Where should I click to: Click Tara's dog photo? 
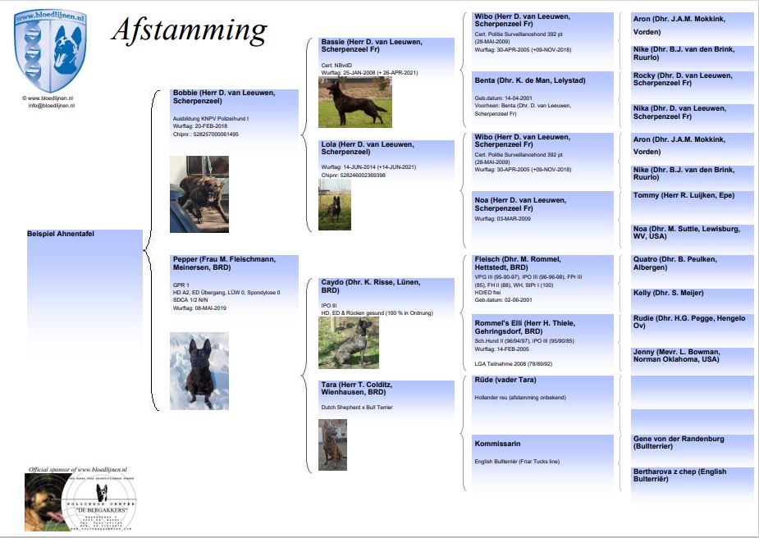(332, 445)
